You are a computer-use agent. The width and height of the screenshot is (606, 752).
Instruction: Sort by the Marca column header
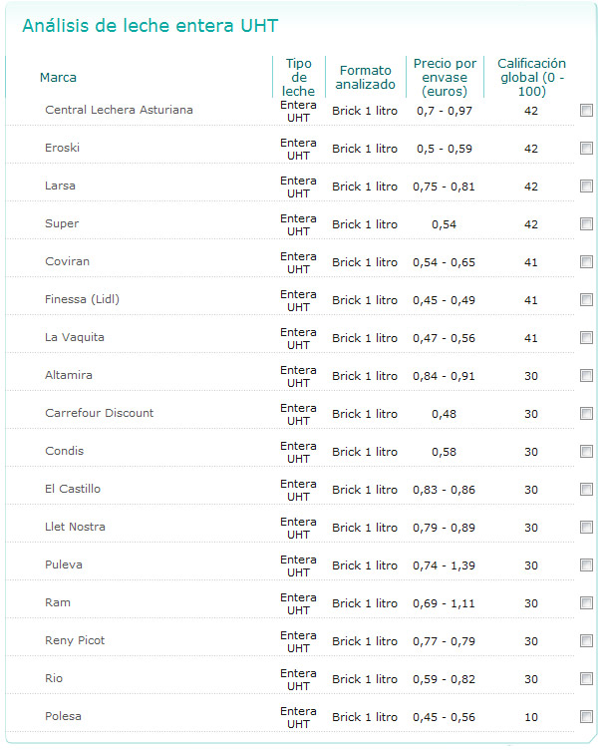[58, 78]
